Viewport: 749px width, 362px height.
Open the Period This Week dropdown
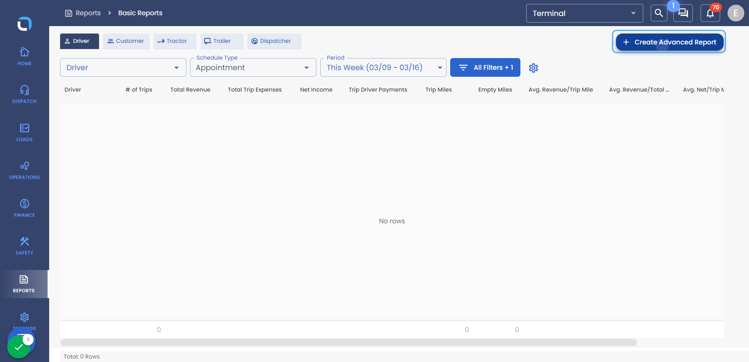click(x=383, y=67)
